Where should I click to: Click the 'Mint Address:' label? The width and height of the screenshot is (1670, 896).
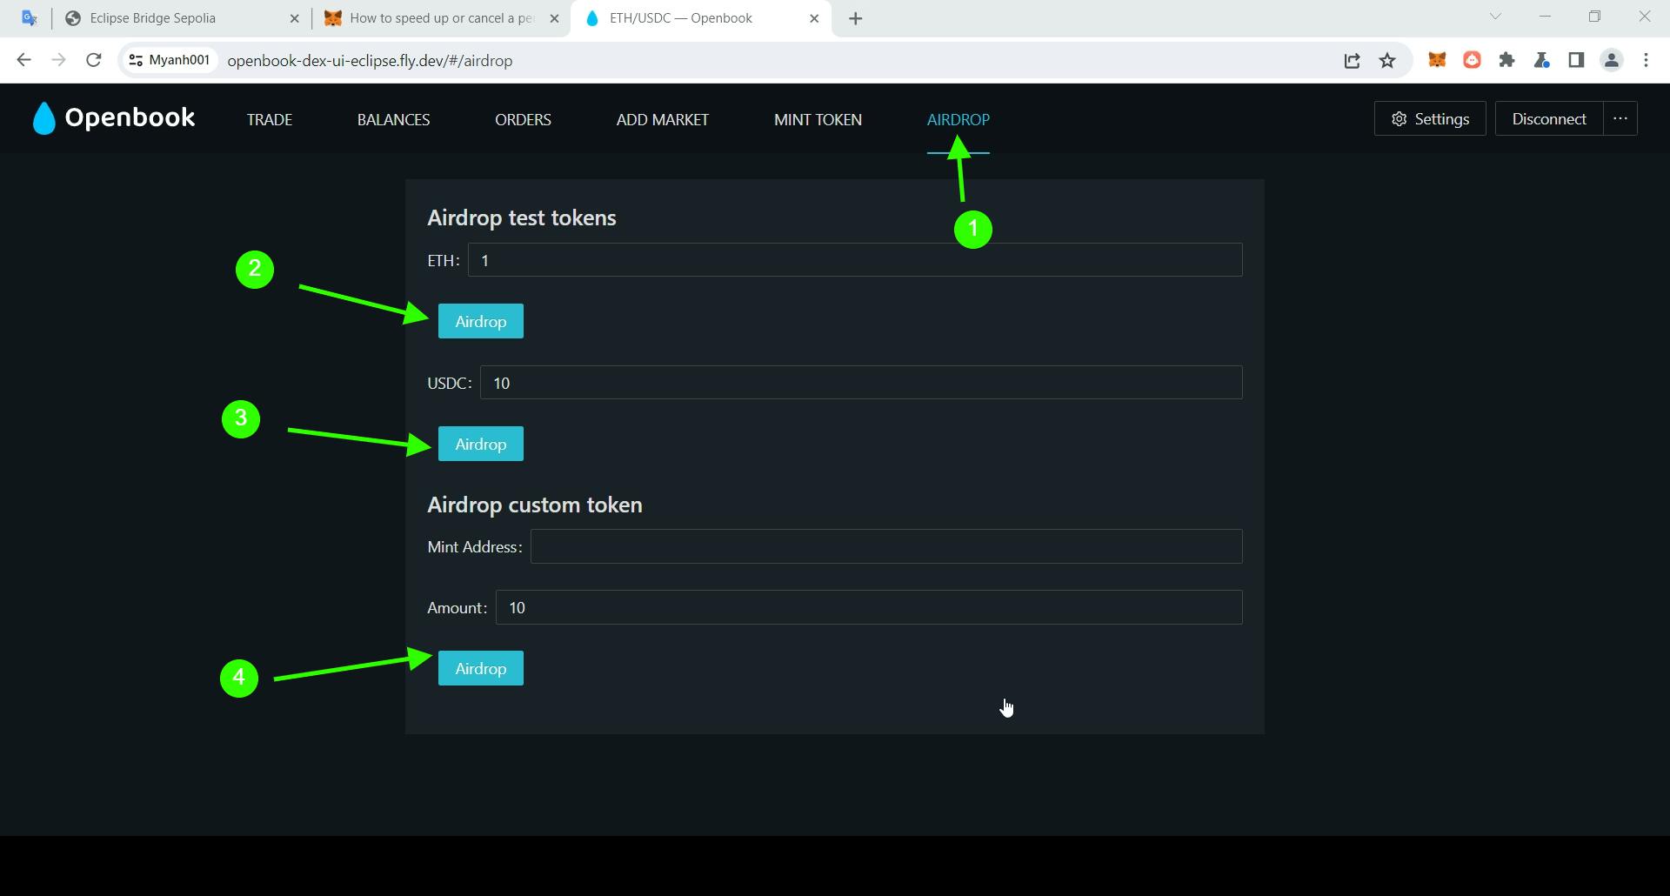475,547
